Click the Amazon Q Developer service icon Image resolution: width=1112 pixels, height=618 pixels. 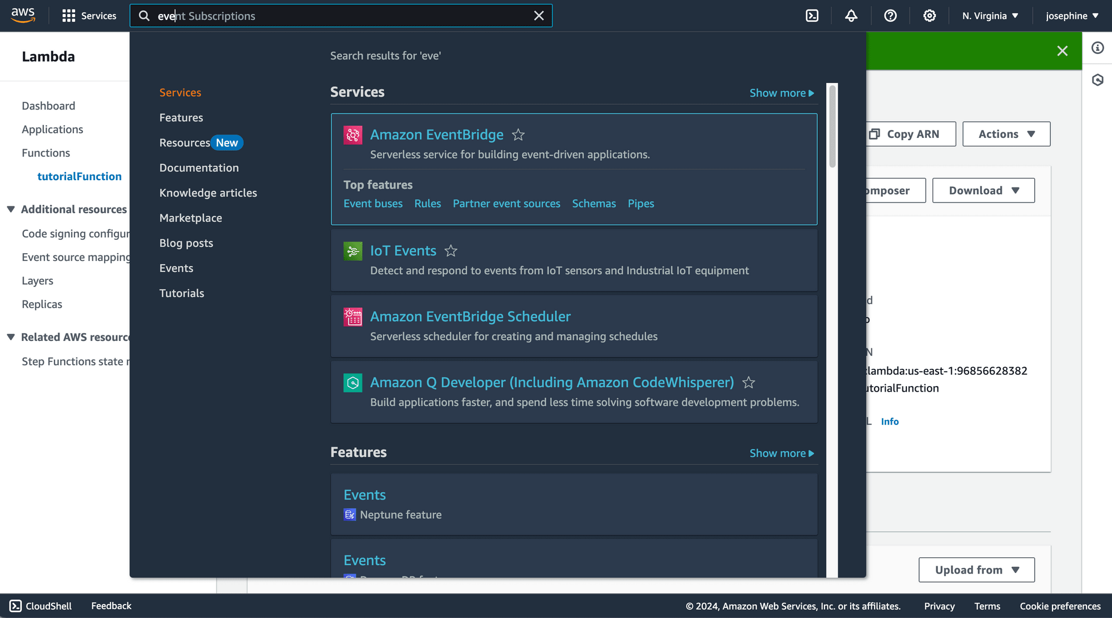pyautogui.click(x=353, y=382)
